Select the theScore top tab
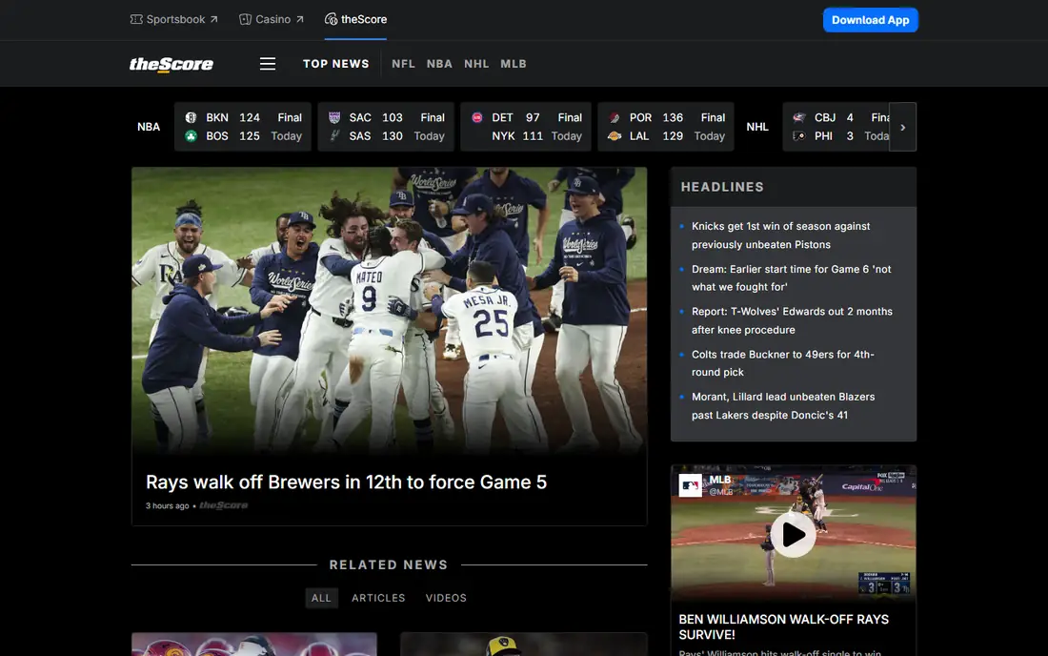The height and width of the screenshot is (656, 1048). pos(355,19)
